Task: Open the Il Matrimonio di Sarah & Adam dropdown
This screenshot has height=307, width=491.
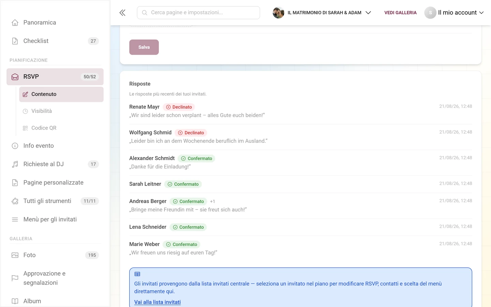Action: pyautogui.click(x=322, y=13)
